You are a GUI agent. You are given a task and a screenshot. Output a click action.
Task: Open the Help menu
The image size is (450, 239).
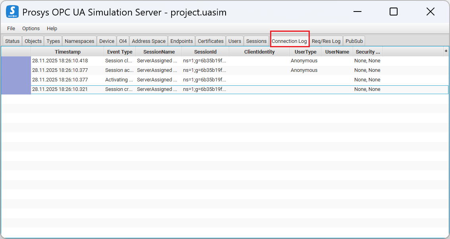52,29
